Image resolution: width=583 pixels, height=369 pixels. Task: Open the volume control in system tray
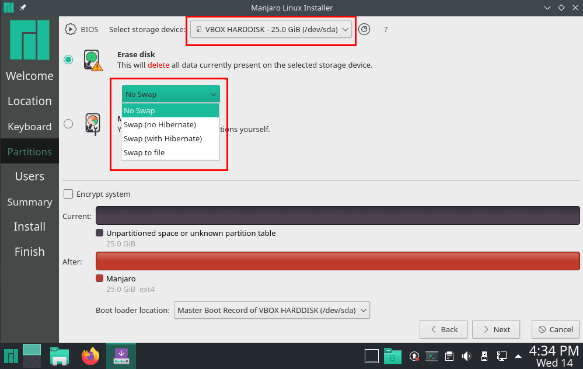tap(467, 356)
